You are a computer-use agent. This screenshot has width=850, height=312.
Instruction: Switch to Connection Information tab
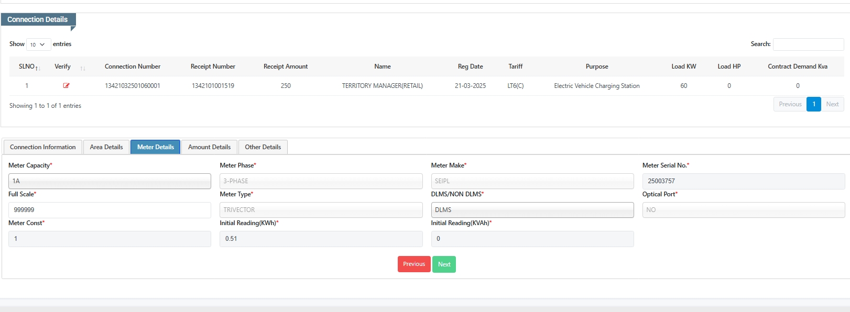click(x=43, y=147)
